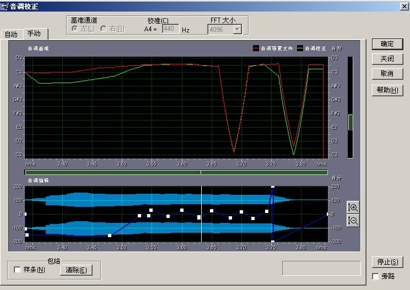Screen dimensions: 410x290
Task: Switch to the 自动 tab
Action: (x=11, y=35)
